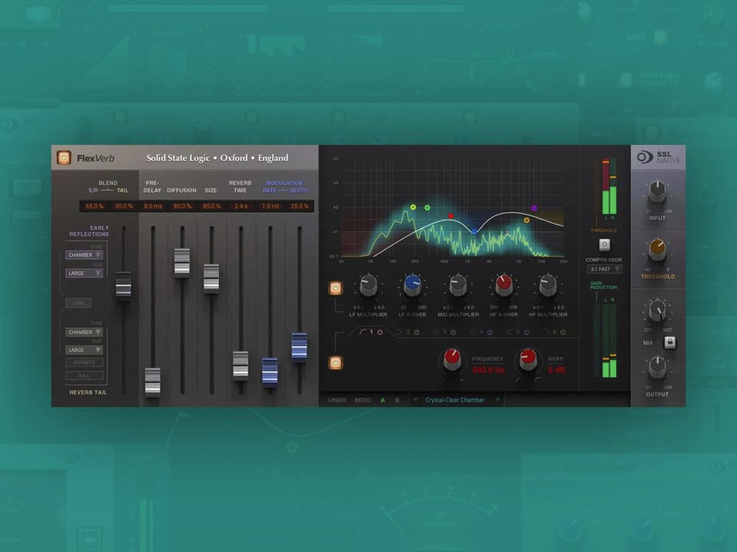This screenshot has width=737, height=552.
Task: Open Early Reflections type CHAMBER dropdown
Action: click(x=84, y=255)
